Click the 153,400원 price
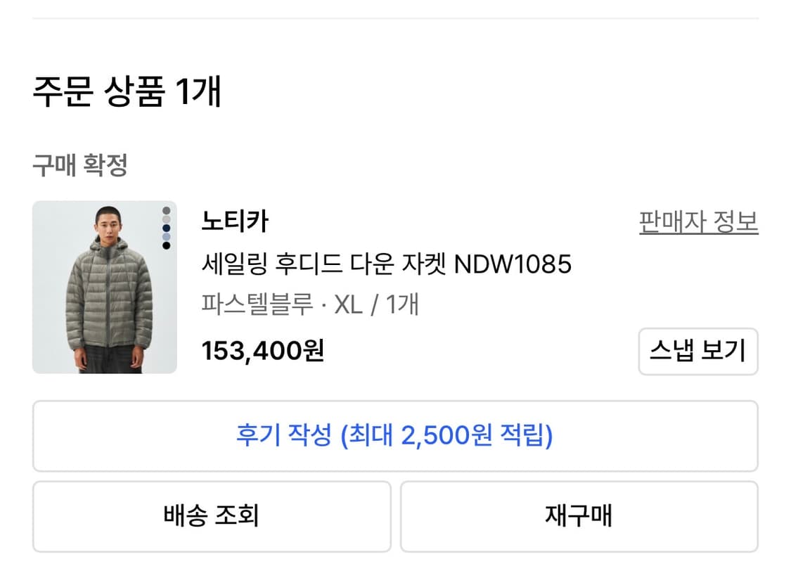 262,350
